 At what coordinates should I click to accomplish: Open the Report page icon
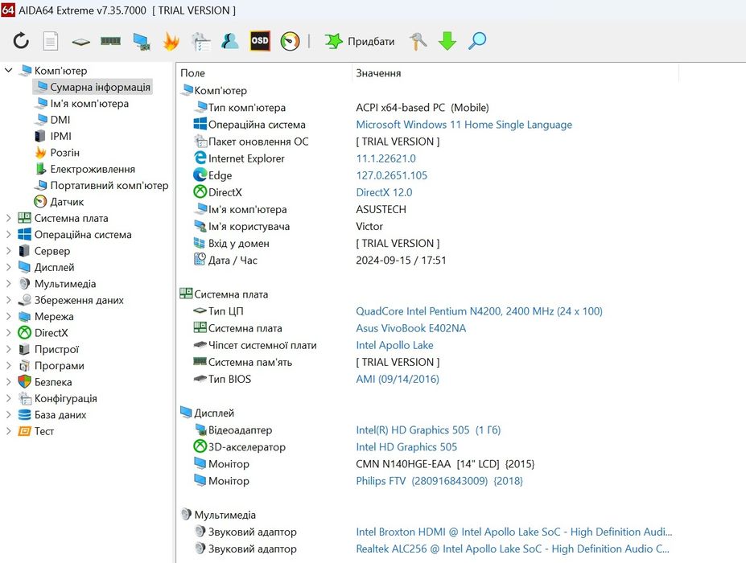coord(51,41)
